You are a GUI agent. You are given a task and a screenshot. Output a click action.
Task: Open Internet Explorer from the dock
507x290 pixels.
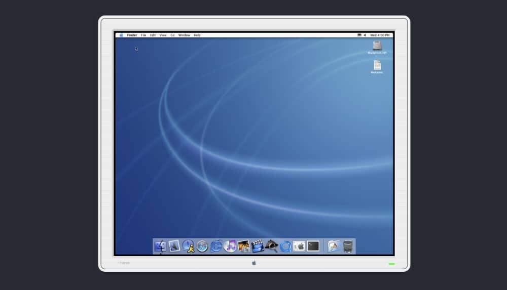(216, 246)
